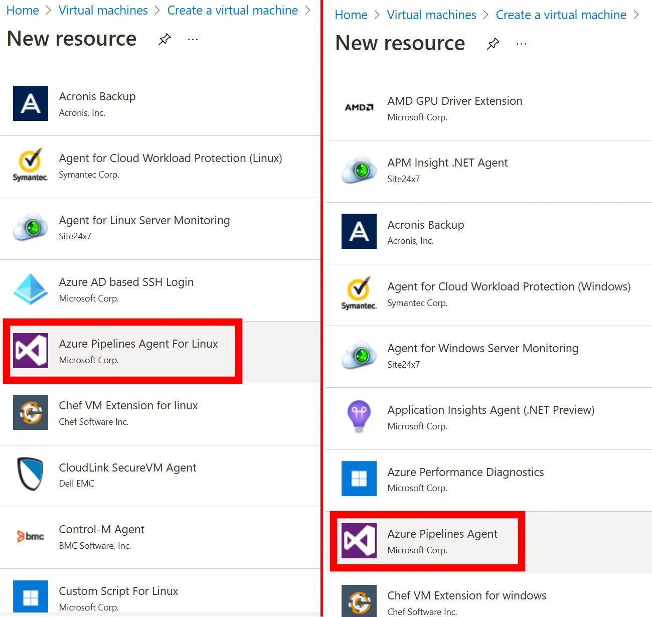Click Microsoft Corp. label under AMD GPU Driver
652x617 pixels.
[417, 117]
